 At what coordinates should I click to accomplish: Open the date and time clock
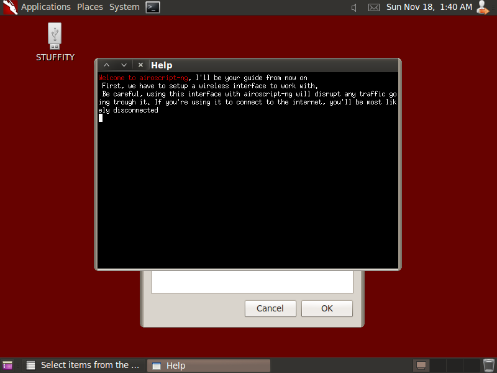coord(429,7)
